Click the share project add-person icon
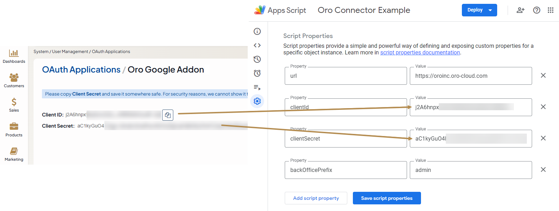This screenshot has width=559, height=211. (520, 10)
